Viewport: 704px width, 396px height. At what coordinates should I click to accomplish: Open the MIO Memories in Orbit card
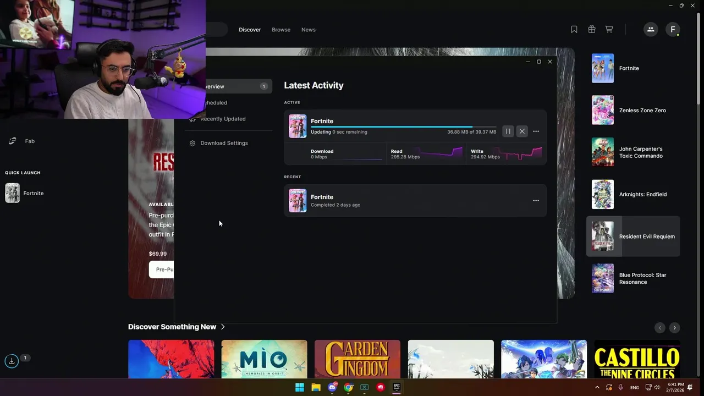coord(264,359)
